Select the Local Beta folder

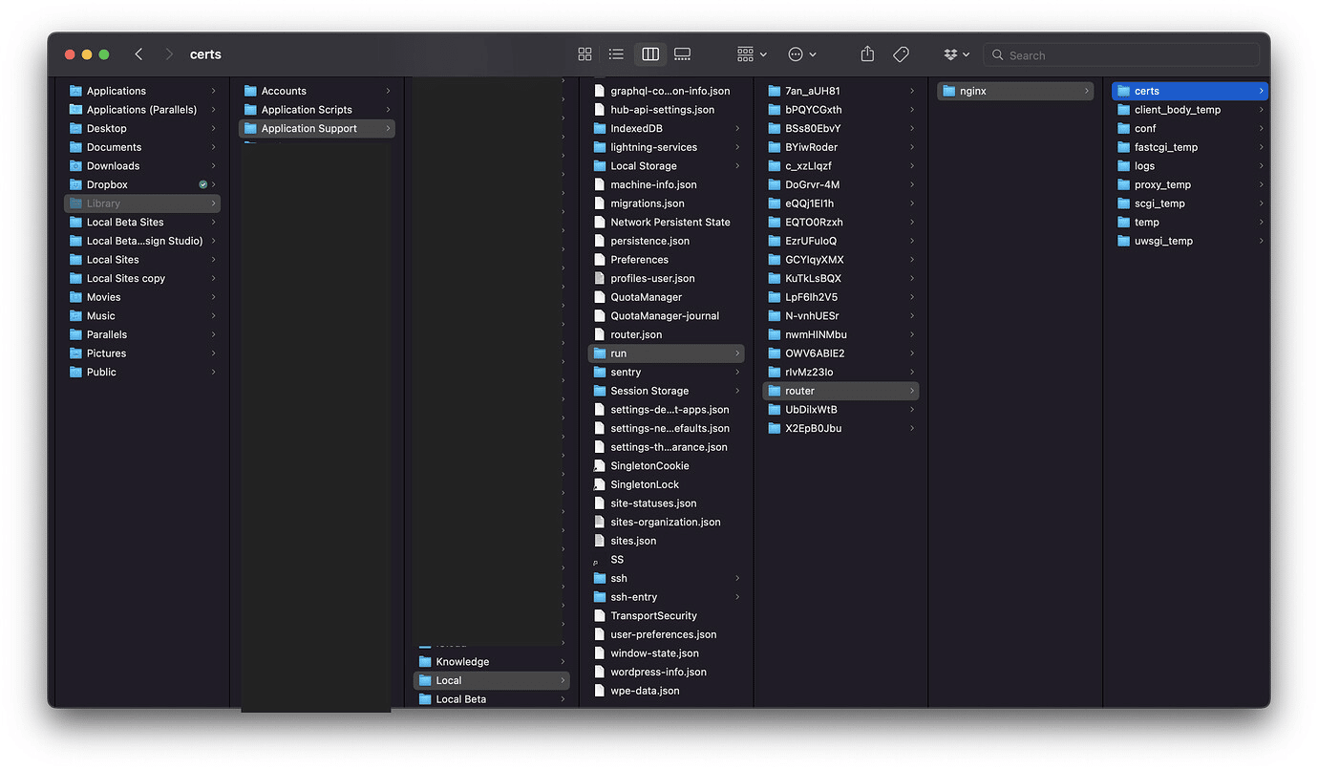pyautogui.click(x=491, y=699)
